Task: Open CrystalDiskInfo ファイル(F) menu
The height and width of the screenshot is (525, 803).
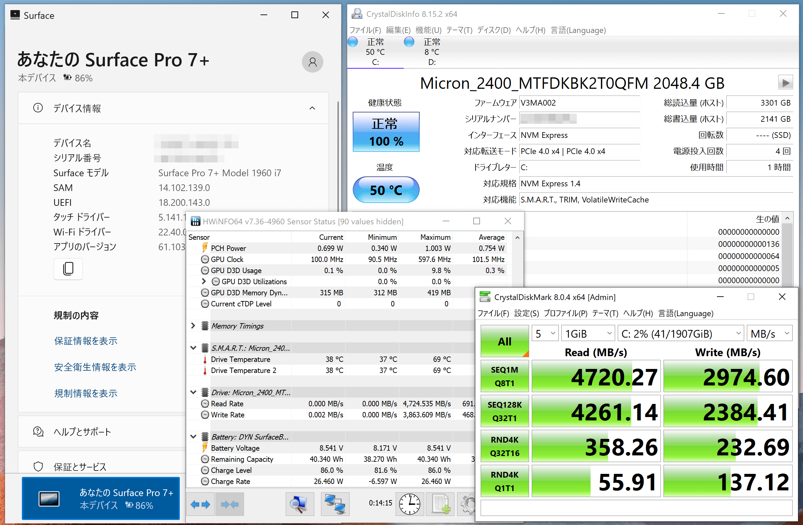Action: tap(365, 30)
